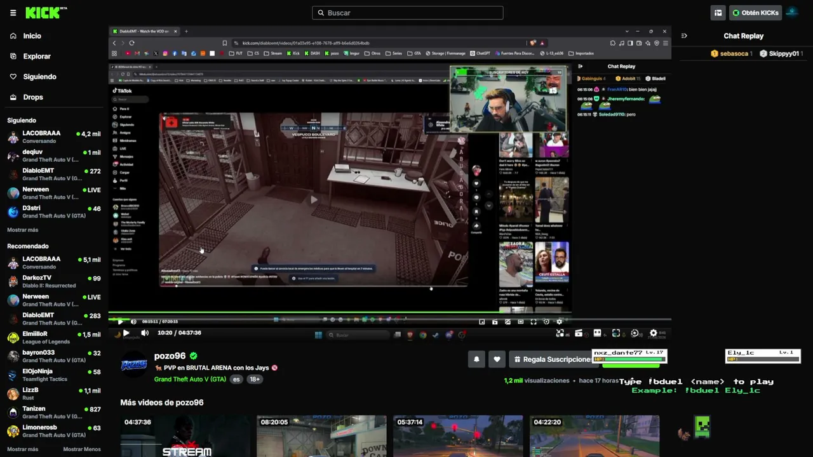
Task: Expand the Siguiendo list with Mostrar más
Action: click(x=23, y=230)
